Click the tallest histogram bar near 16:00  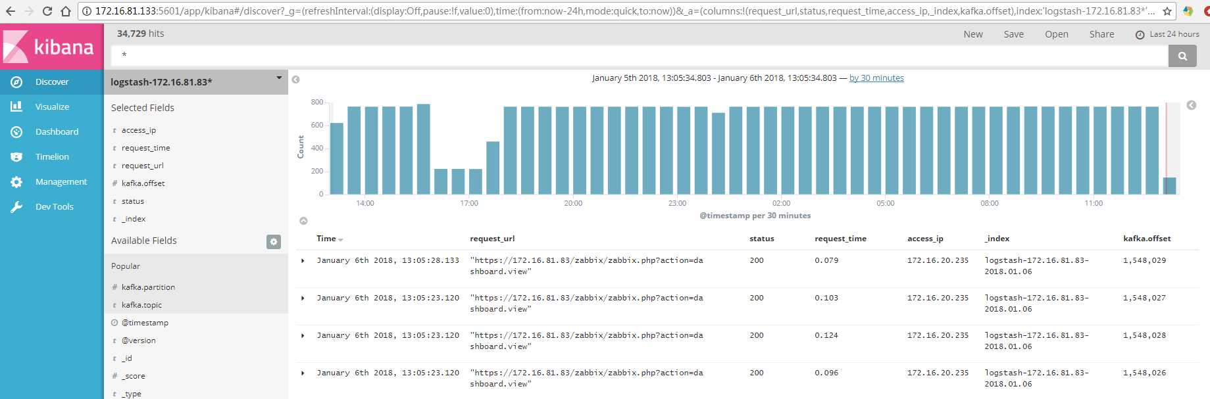pyautogui.click(x=424, y=149)
